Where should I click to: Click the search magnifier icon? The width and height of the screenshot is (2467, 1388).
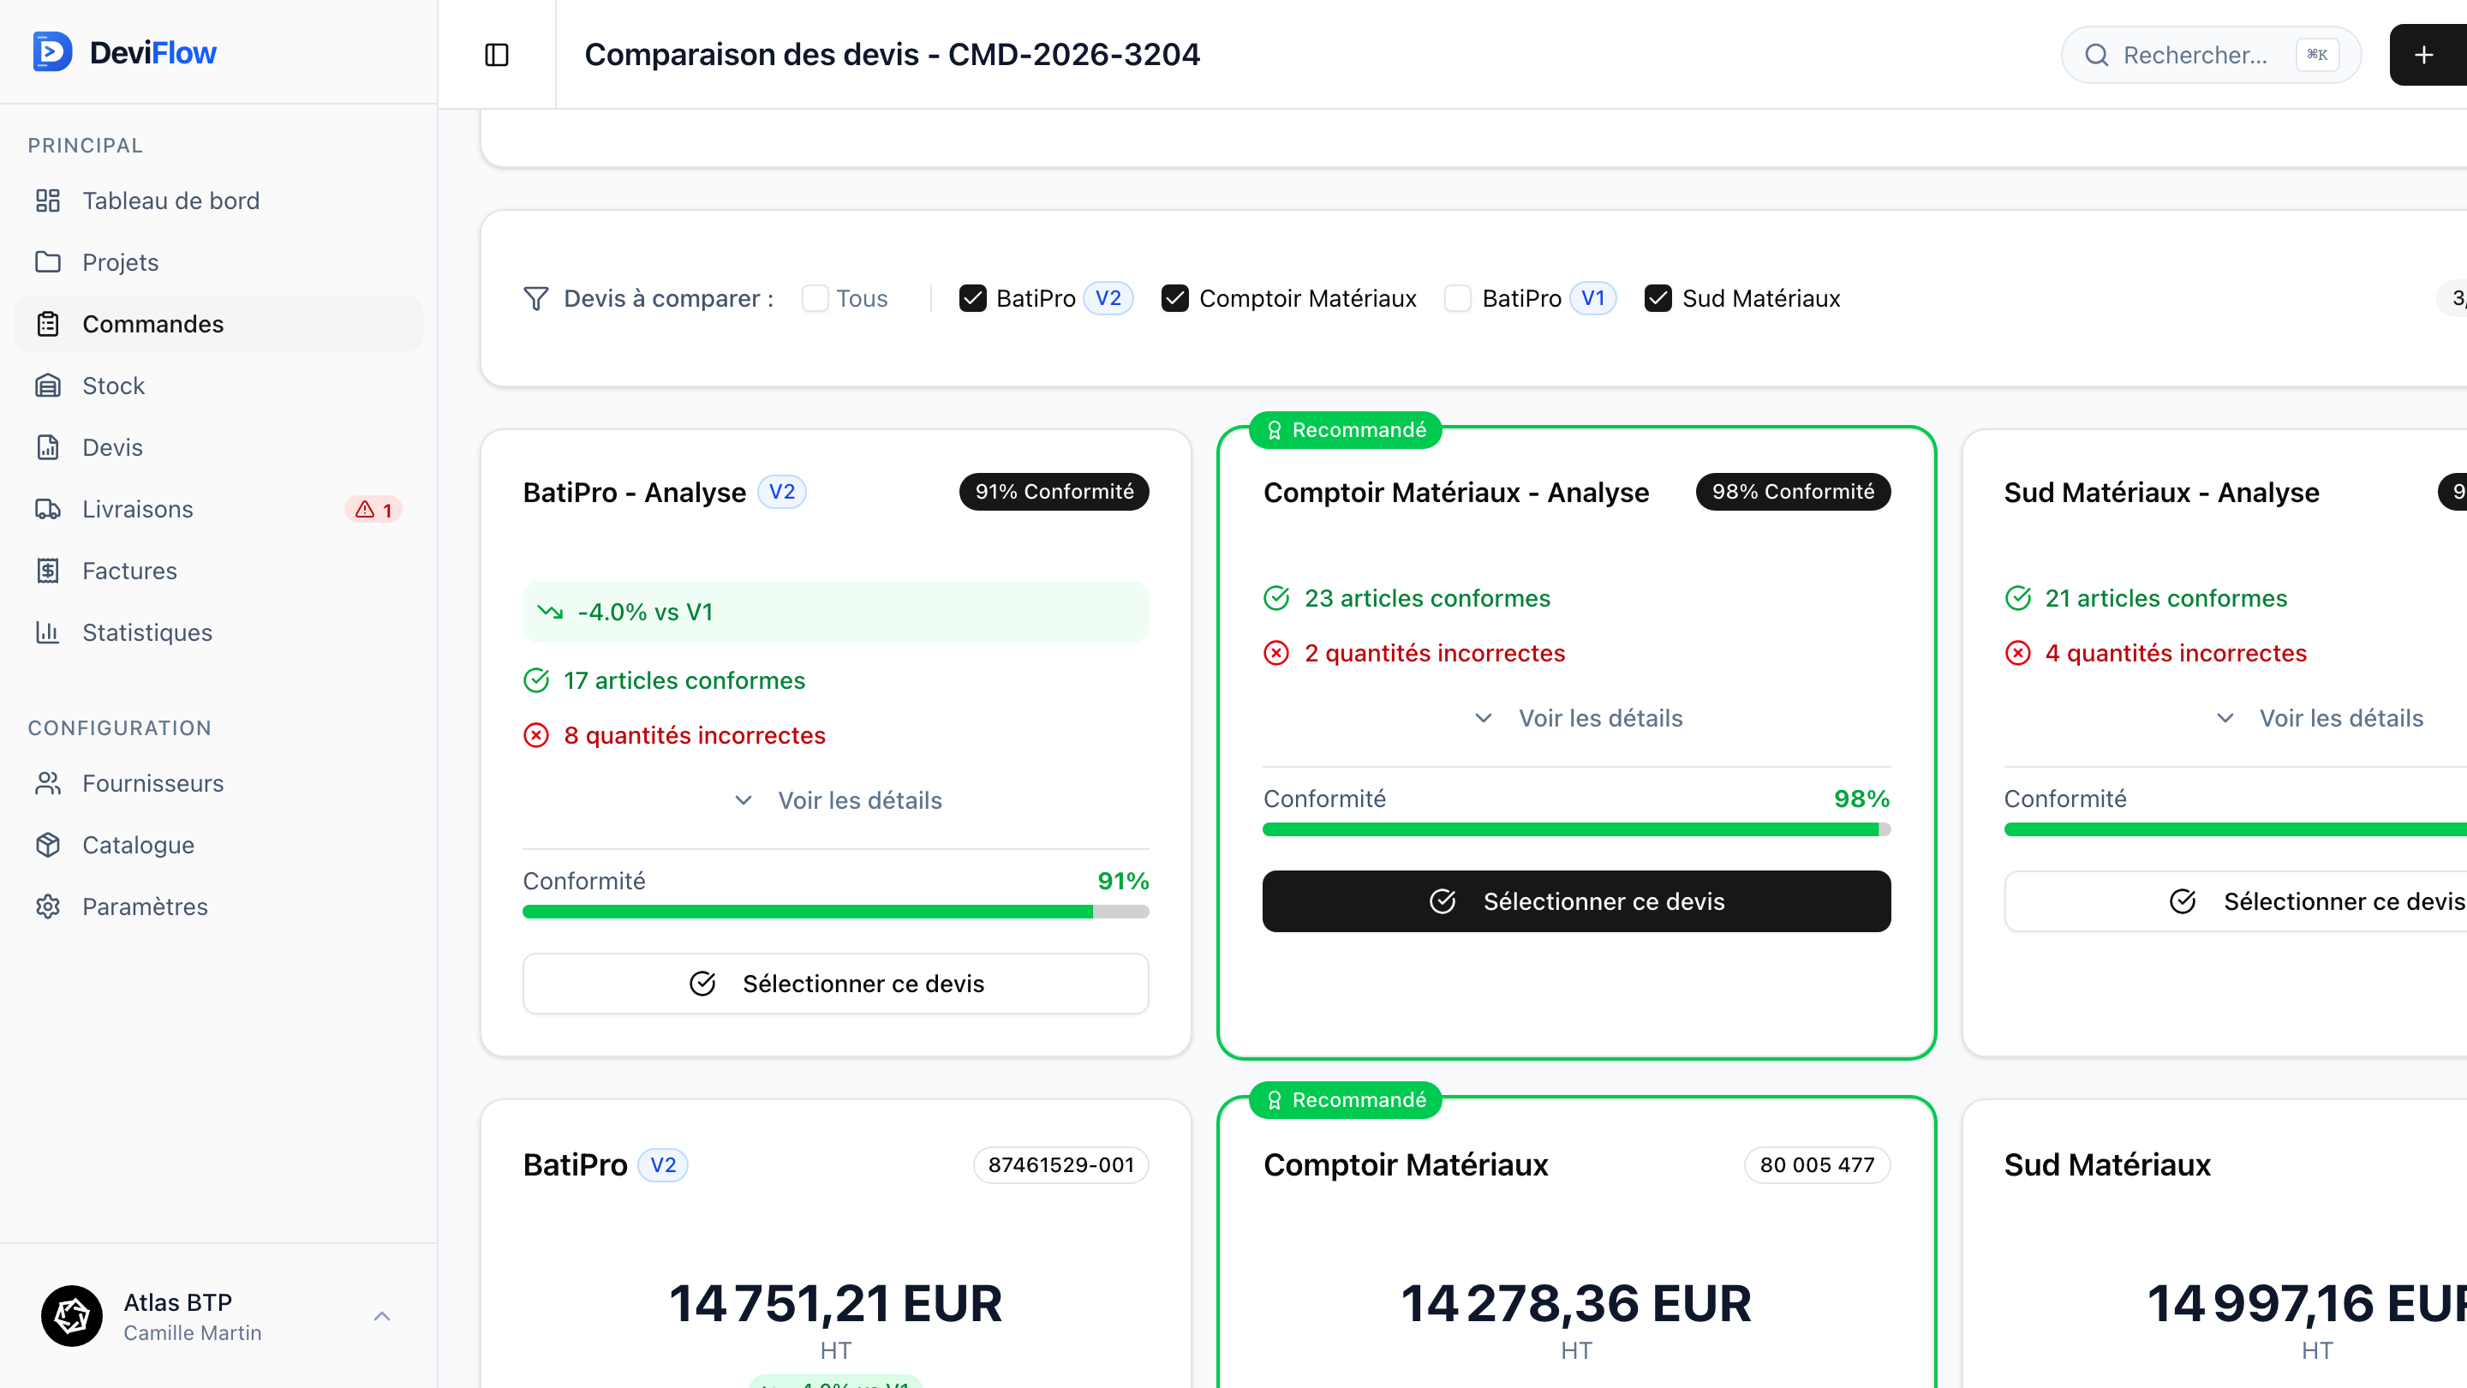[2096, 55]
